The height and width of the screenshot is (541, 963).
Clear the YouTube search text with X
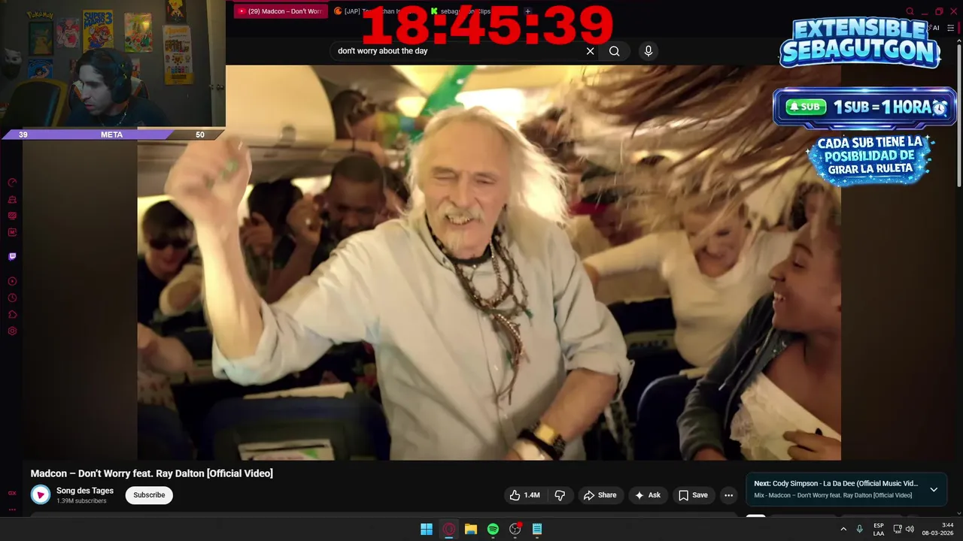click(x=590, y=51)
